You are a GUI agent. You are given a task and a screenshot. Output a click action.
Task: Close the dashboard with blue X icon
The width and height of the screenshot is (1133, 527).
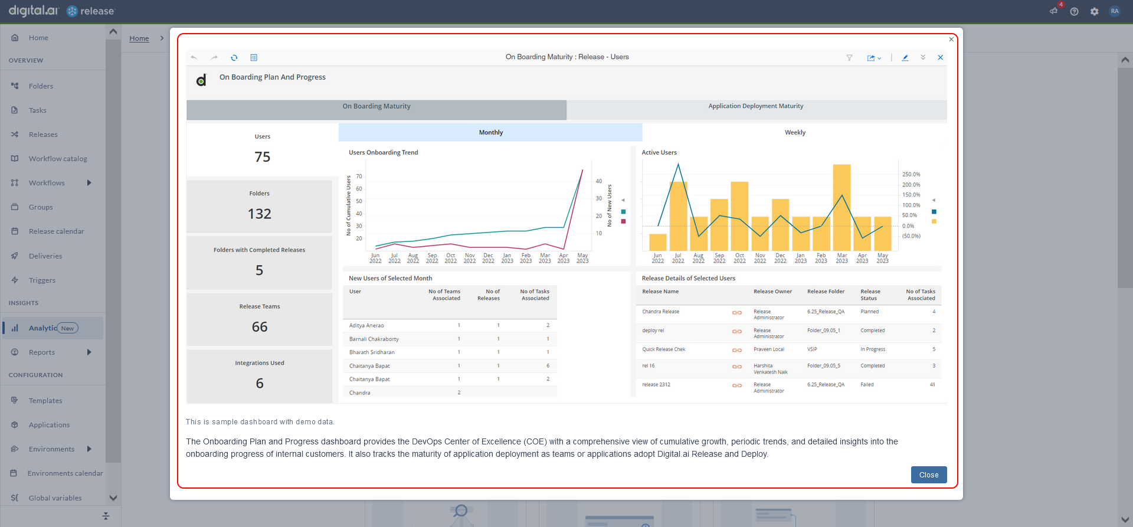pos(941,57)
